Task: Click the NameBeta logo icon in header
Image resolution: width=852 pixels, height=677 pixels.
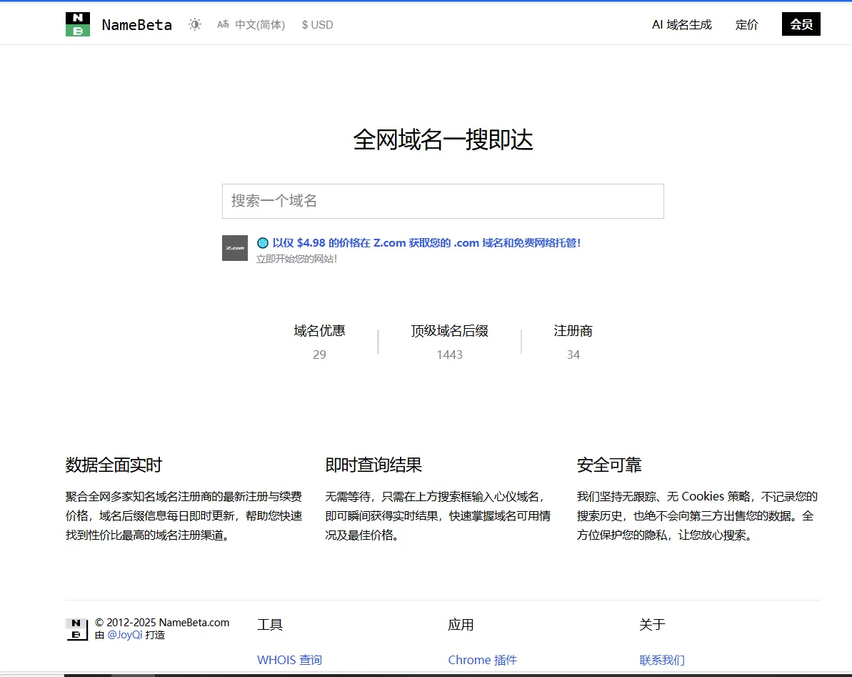Action: click(x=78, y=24)
